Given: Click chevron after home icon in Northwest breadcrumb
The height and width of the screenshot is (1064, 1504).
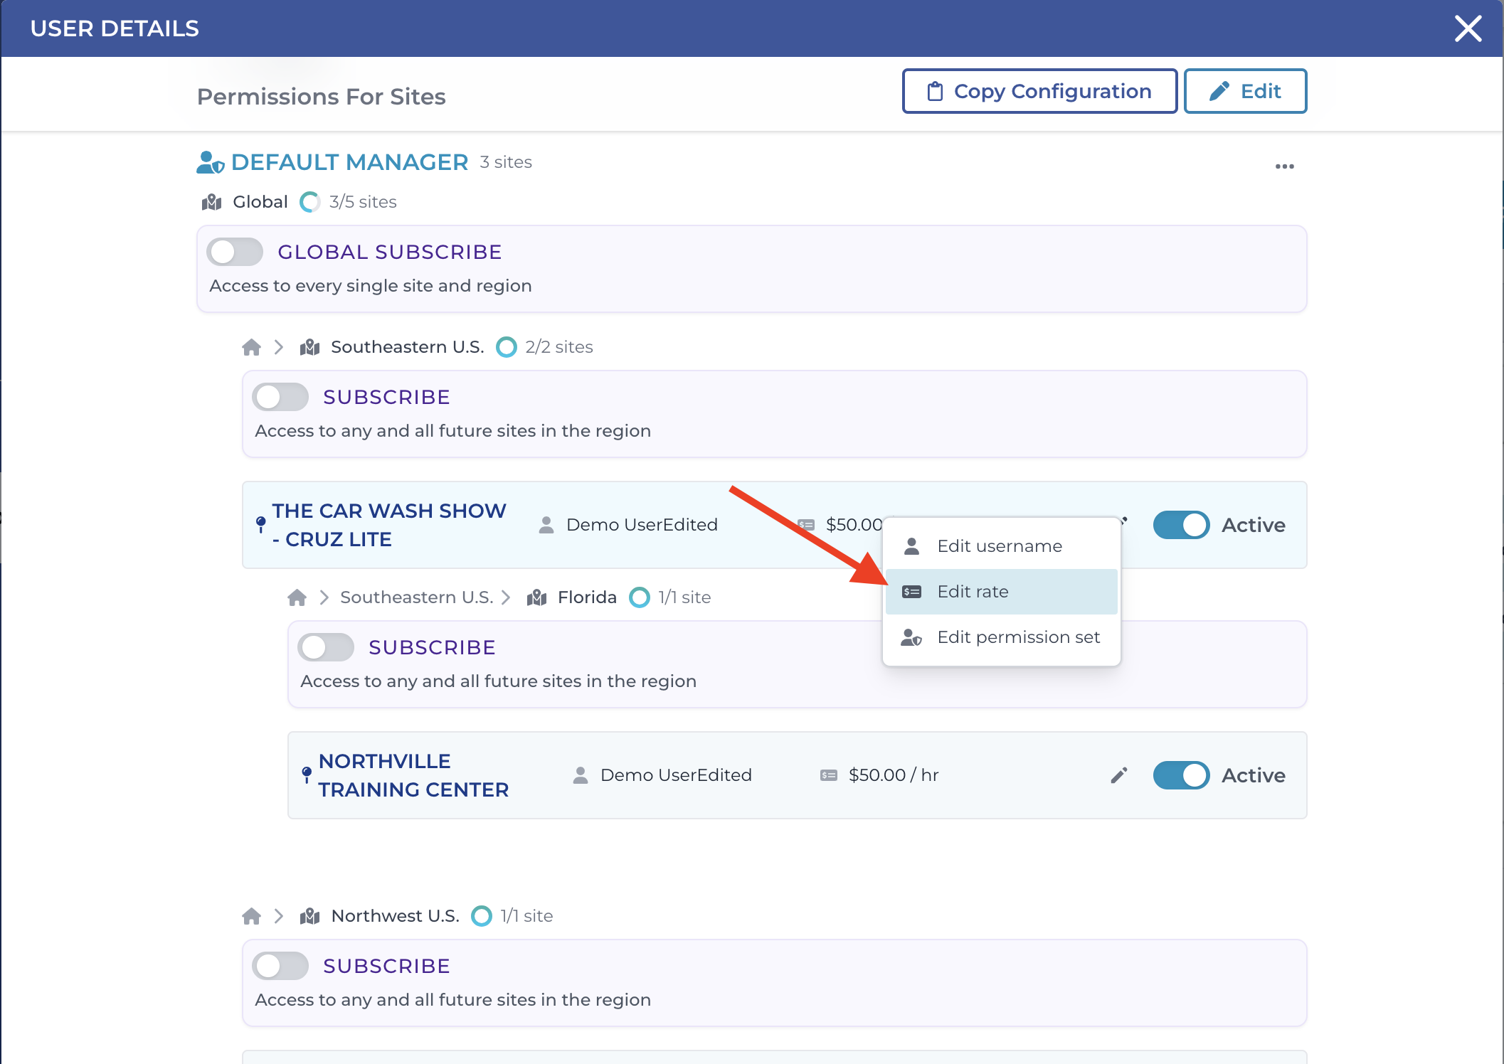Looking at the screenshot, I should [279, 916].
